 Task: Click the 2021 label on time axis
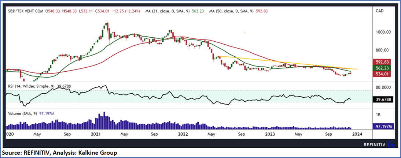click(96, 134)
